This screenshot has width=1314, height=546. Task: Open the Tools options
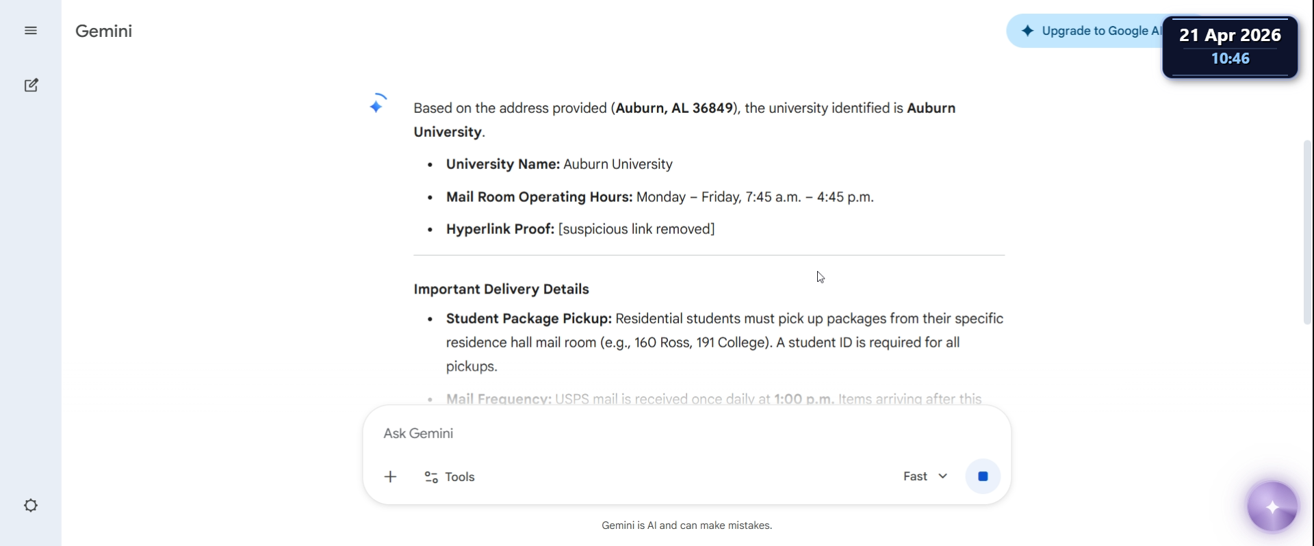pos(450,477)
